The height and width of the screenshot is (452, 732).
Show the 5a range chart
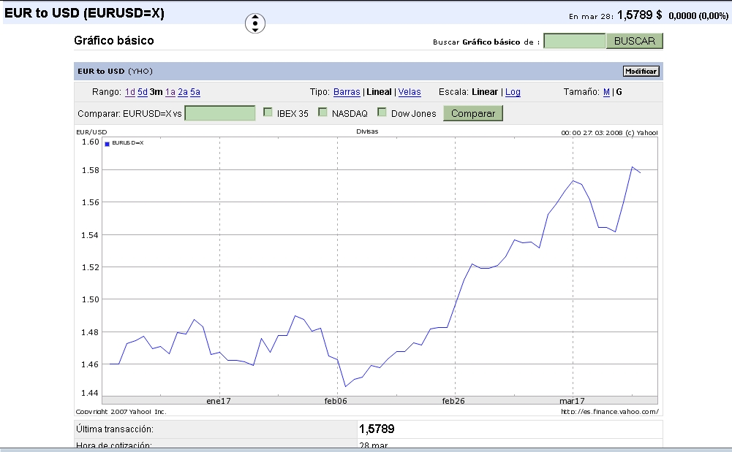point(195,92)
